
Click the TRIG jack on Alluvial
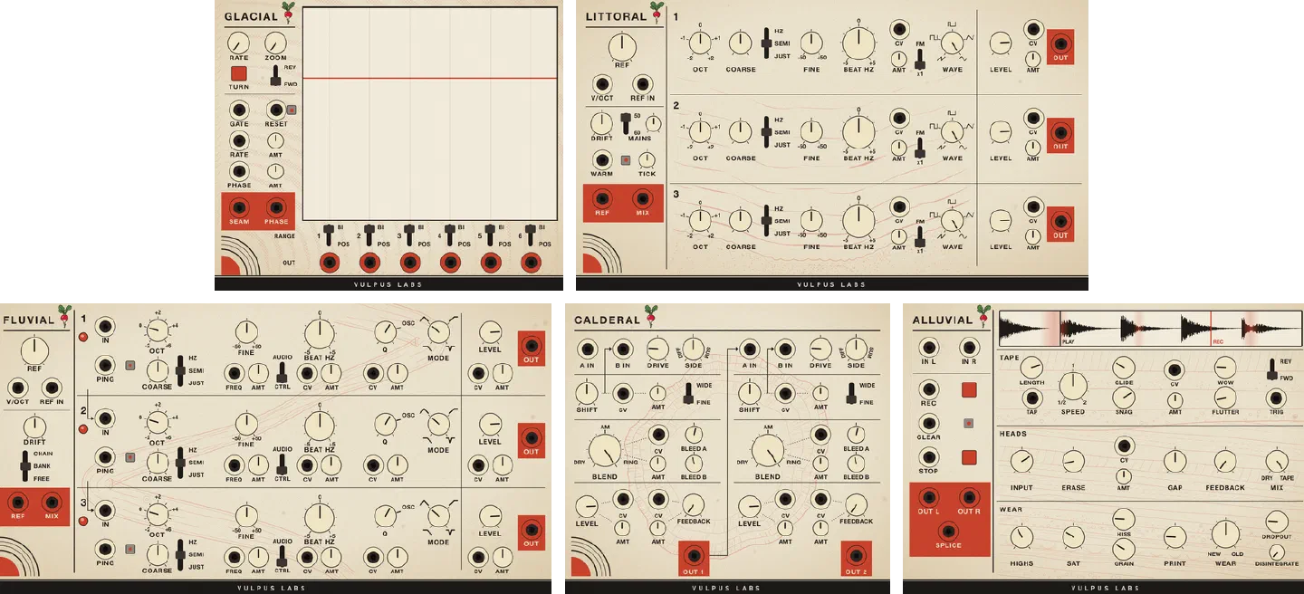1276,397
